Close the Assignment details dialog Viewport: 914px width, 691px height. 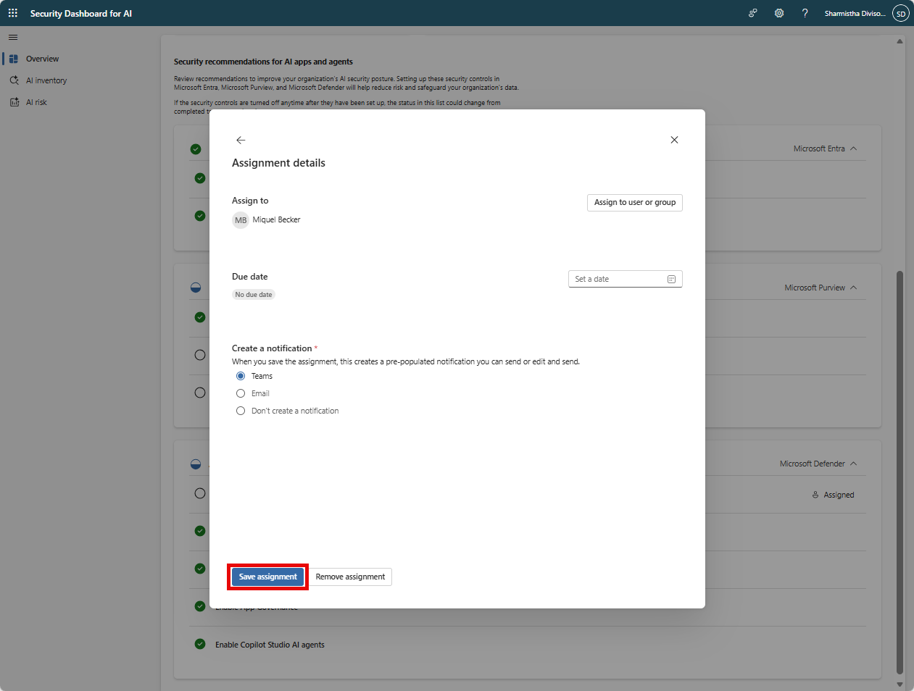pyautogui.click(x=674, y=140)
